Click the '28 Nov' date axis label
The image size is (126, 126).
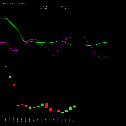tap(58, 120)
